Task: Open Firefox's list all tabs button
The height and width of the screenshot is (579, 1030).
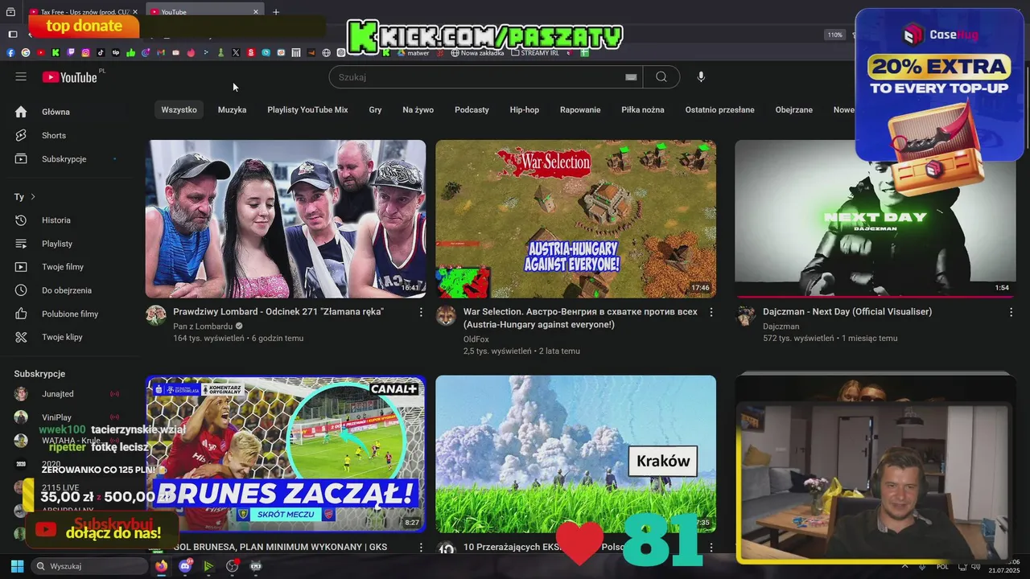Action: 10,12
